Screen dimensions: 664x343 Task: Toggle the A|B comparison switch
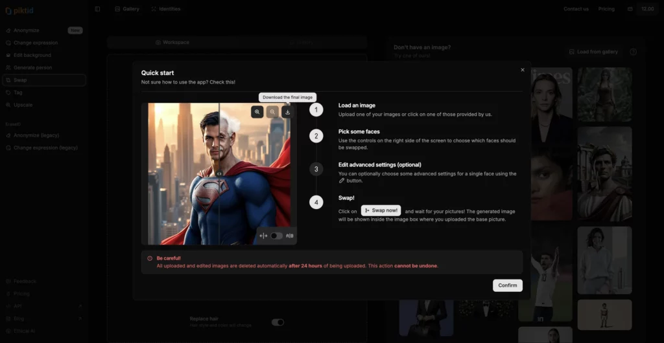click(276, 236)
